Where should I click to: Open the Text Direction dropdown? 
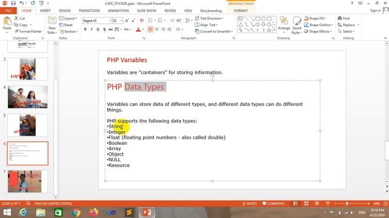click(209, 18)
